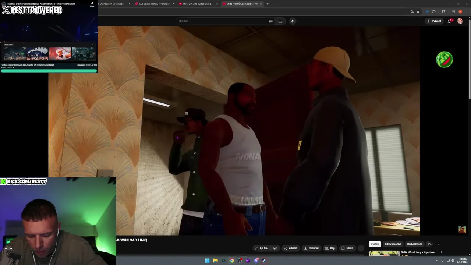The image size is (471, 265).
Task: Click the Hardkar Tomorrowland overlay video title
Action: [41, 4]
